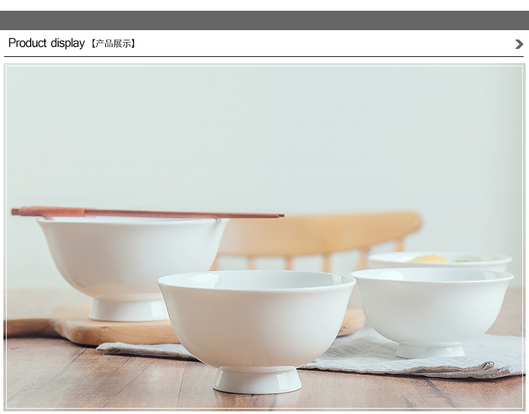
Task: Click the dark gray banner bar
Action: pyautogui.click(x=264, y=20)
